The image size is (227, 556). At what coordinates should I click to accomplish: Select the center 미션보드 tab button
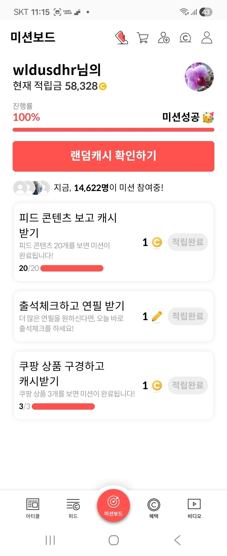pos(113,506)
